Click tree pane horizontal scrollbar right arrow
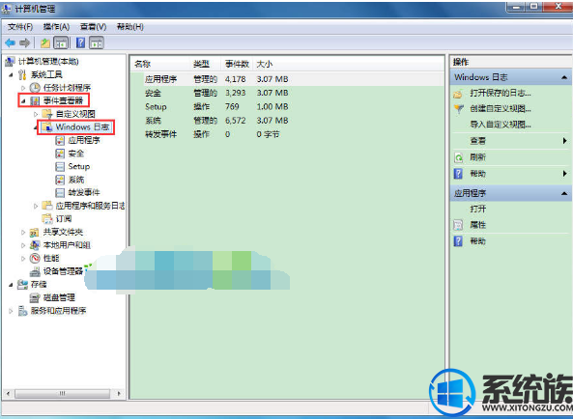This screenshot has height=420, width=573. tap(119, 394)
